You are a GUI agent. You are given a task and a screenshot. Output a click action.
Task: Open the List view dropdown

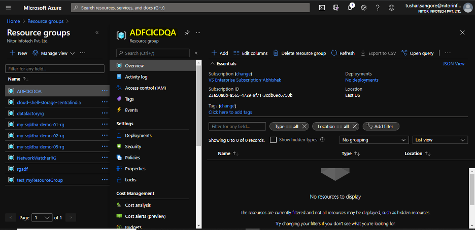[x=440, y=140]
